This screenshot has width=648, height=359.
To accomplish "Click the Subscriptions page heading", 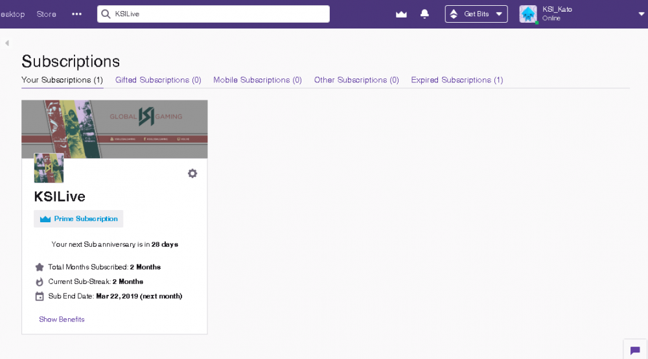I will tap(71, 62).
